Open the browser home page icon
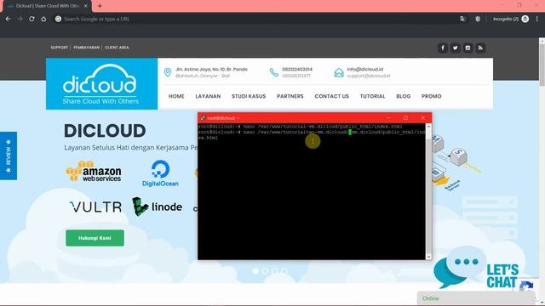The image size is (545, 306). click(x=43, y=19)
